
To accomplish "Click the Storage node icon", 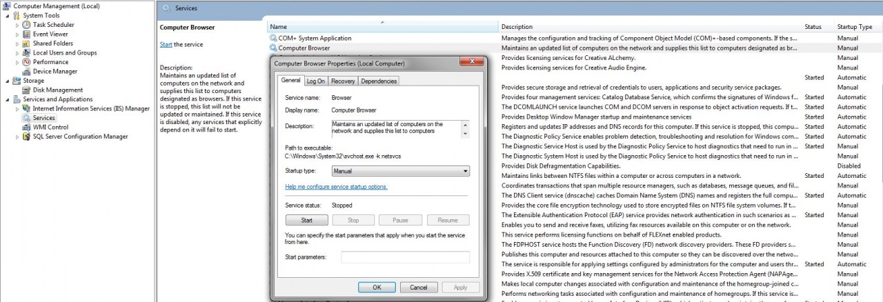I will tap(17, 81).
